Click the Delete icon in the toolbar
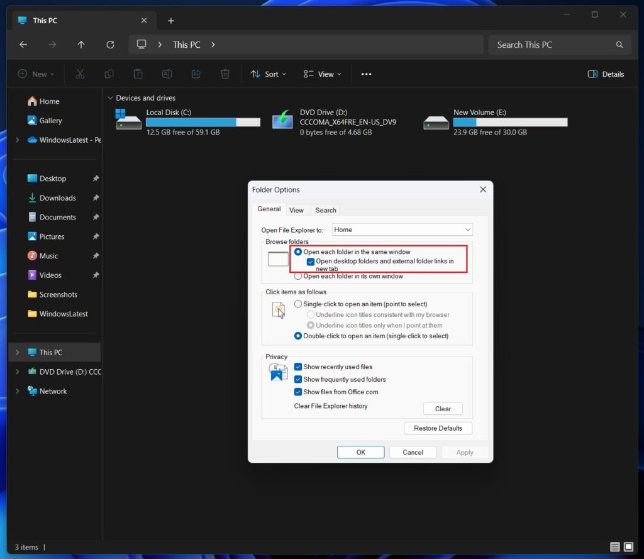The width and height of the screenshot is (644, 559). [225, 74]
